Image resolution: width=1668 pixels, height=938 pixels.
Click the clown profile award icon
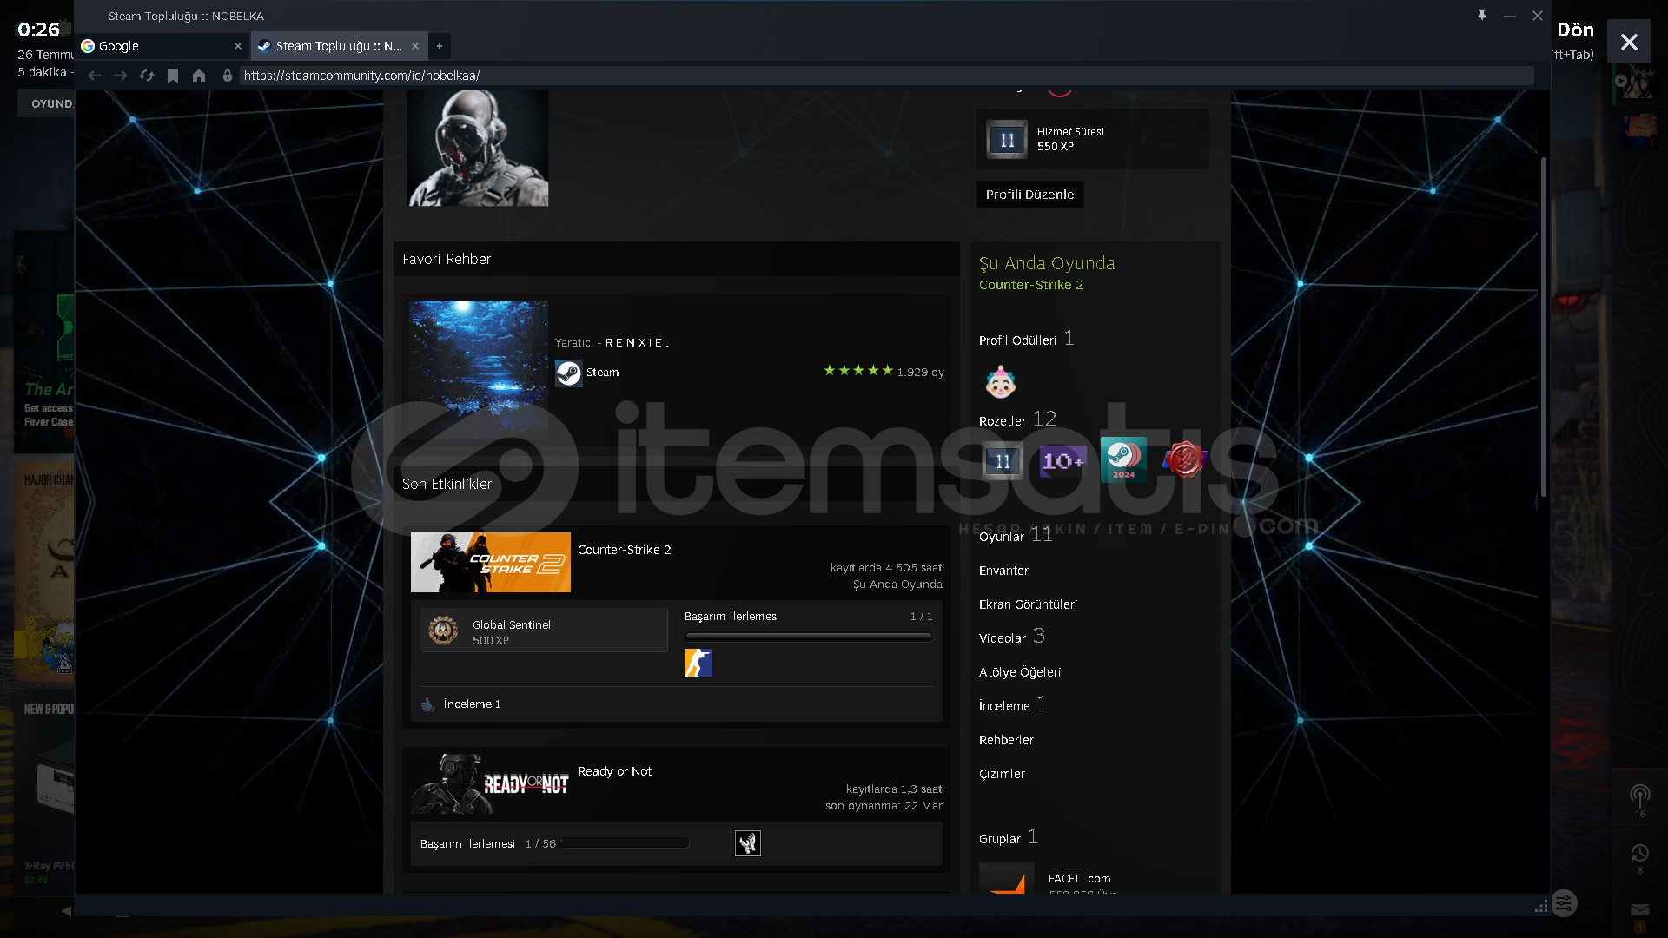tap(1000, 381)
